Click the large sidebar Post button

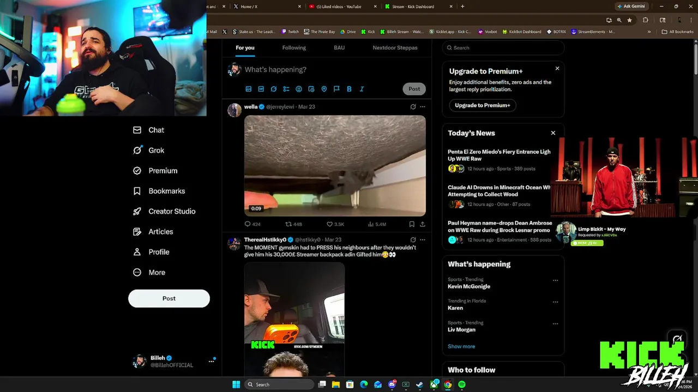169,298
